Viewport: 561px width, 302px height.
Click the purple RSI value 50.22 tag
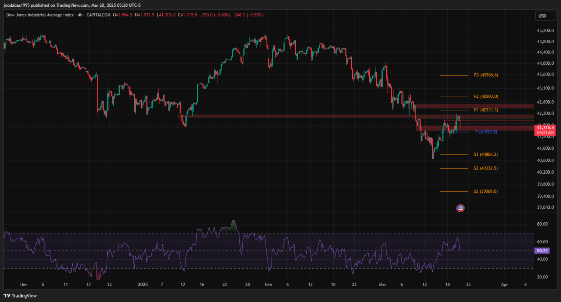click(x=542, y=250)
